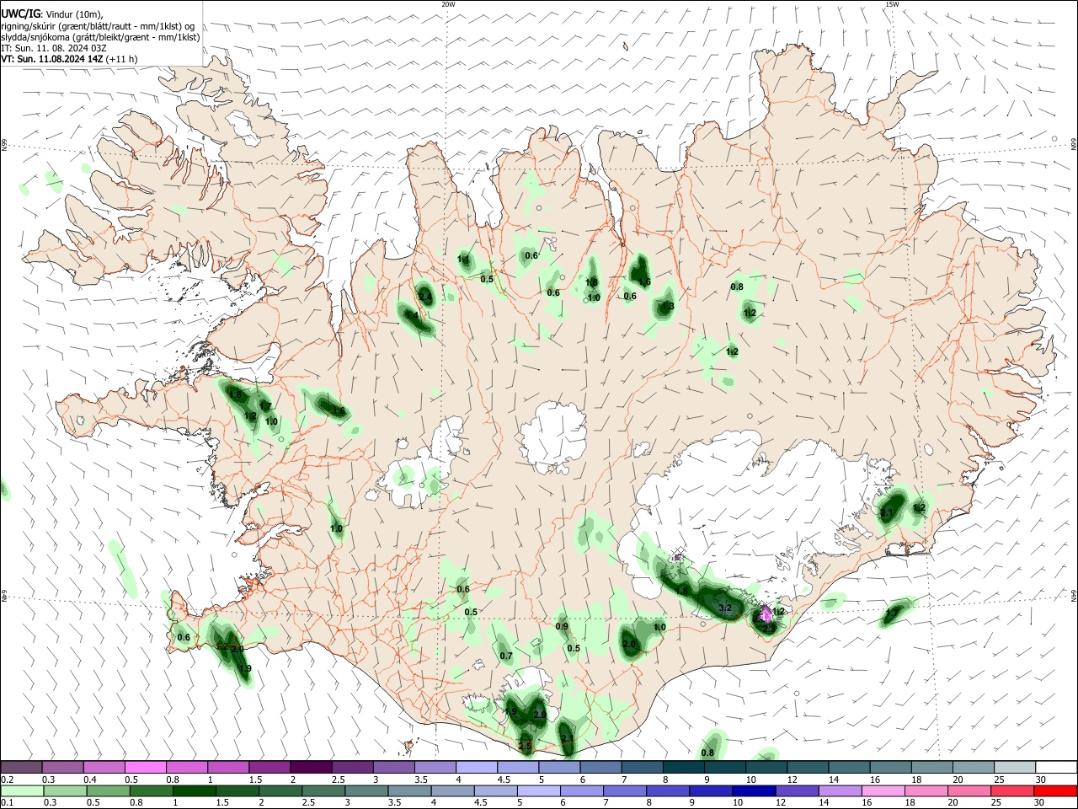
Task: Click the 'UWC/IG: Vindur (10m)' title line
Action: point(52,13)
